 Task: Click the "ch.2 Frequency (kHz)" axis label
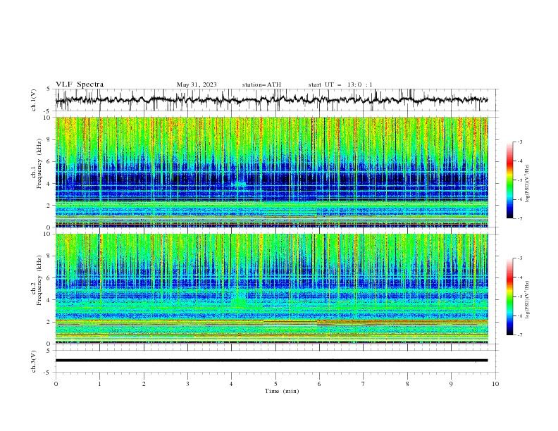click(x=36, y=280)
